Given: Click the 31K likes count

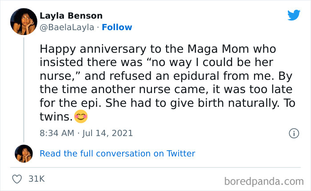Looking at the screenshot, I should click(x=36, y=179).
